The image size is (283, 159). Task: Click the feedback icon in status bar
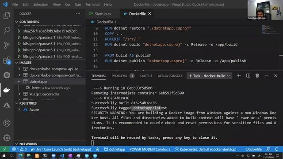(268, 149)
